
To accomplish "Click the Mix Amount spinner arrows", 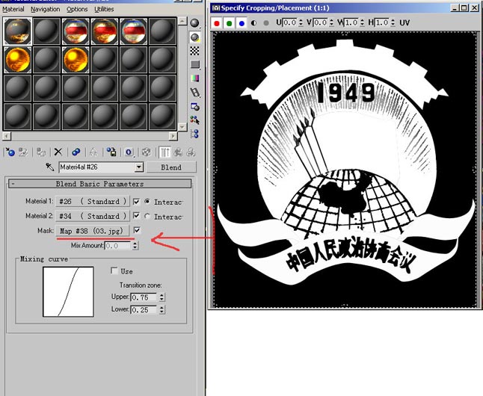I will click(135, 245).
